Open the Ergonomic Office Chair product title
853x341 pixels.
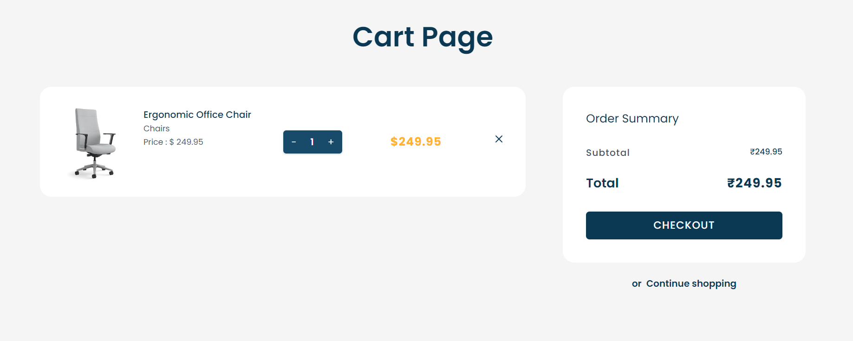197,115
